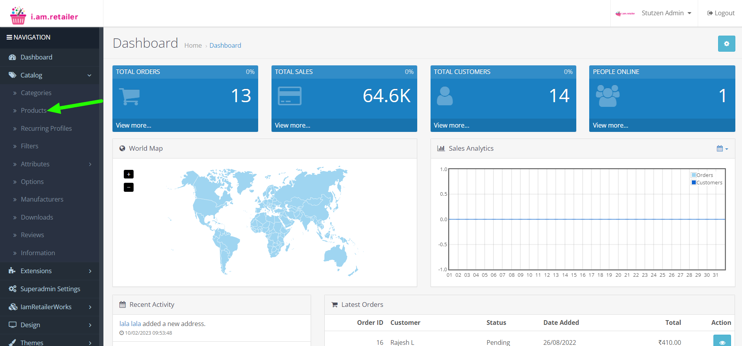Screen dimensions: 742x346
Task: Open Information in the sidebar
Action: tap(38, 253)
